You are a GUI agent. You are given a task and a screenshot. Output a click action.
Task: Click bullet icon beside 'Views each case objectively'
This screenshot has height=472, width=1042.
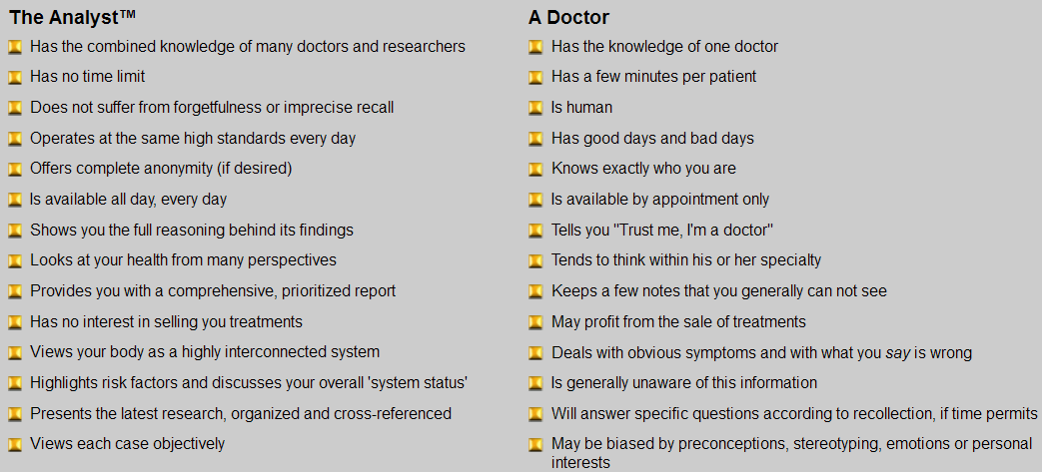[x=14, y=445]
